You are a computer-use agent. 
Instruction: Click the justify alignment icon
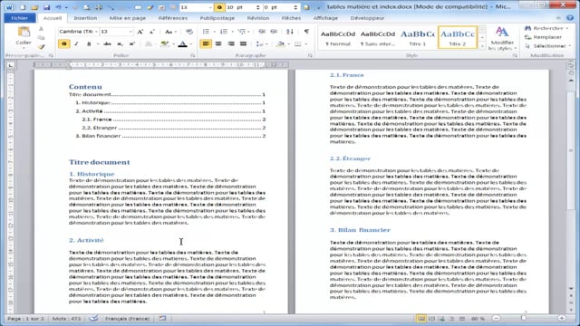tap(244, 44)
